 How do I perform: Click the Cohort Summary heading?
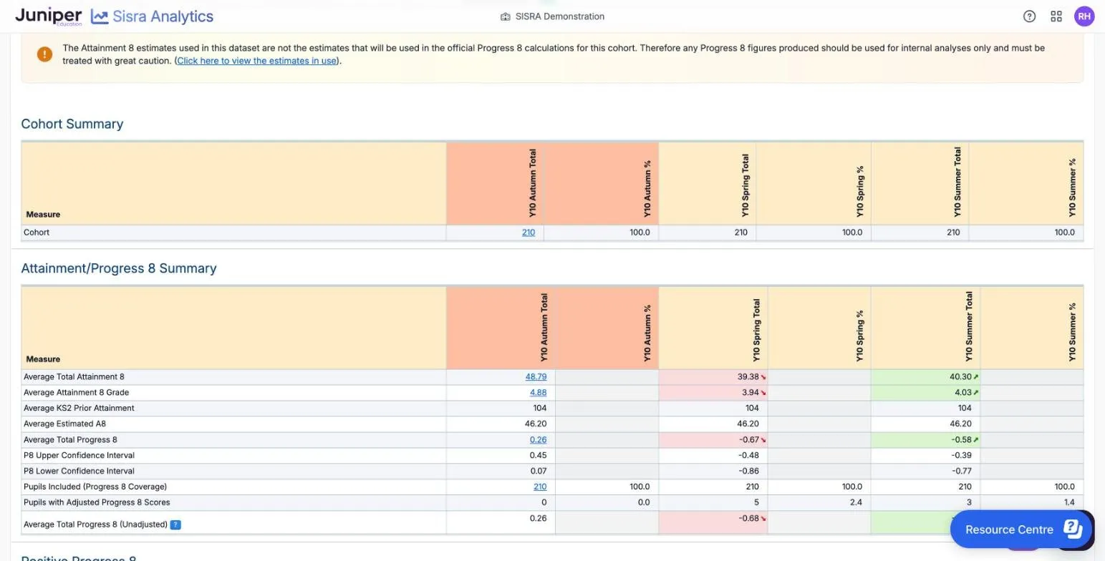(x=72, y=124)
